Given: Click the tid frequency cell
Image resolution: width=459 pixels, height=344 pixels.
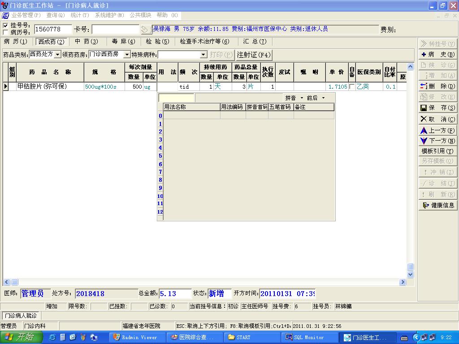Looking at the screenshot, I should coord(189,86).
